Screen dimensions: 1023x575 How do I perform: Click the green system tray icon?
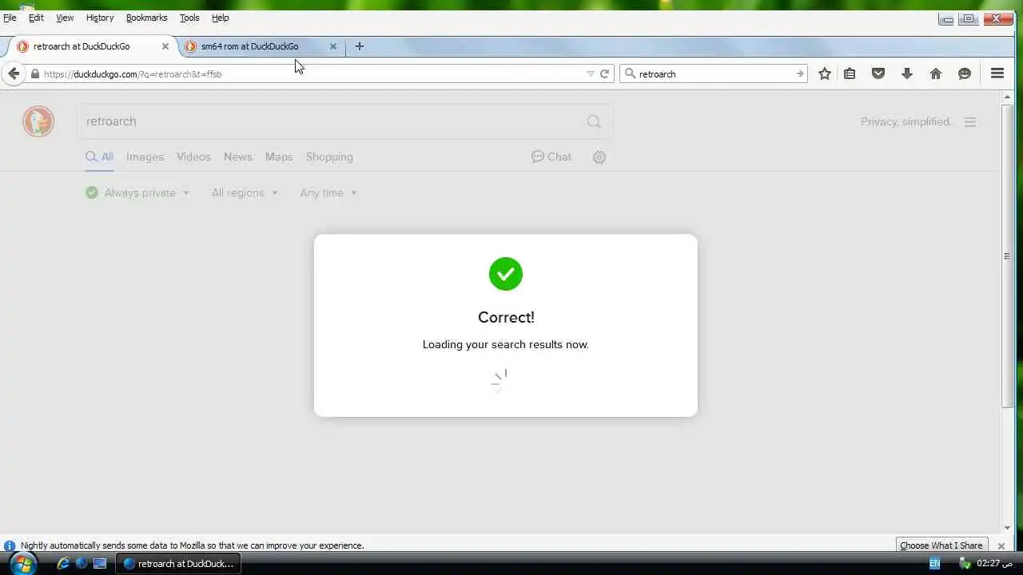point(965,563)
